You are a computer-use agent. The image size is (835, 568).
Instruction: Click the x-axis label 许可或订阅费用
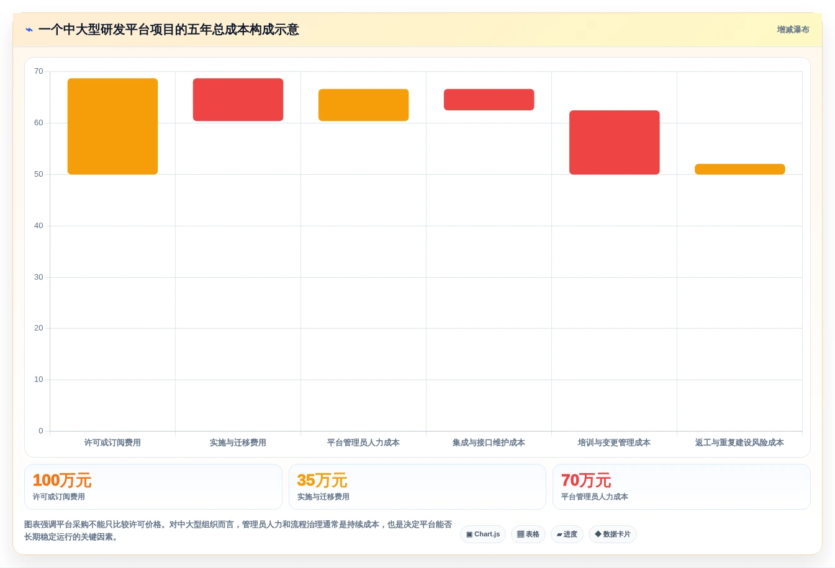(x=112, y=443)
